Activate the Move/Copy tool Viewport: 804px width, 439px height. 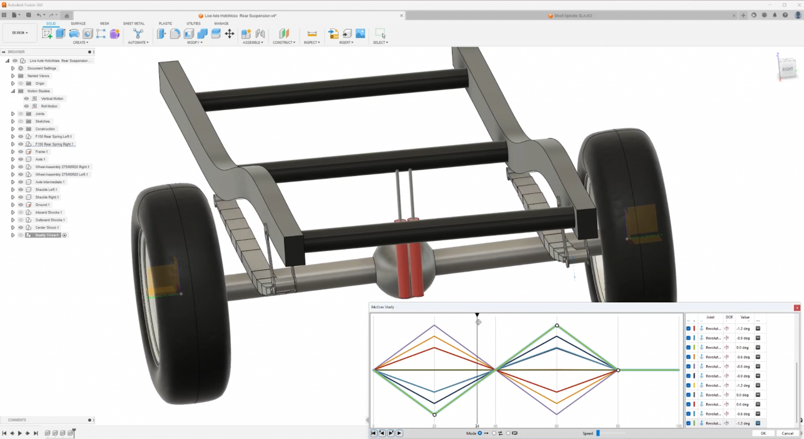(x=229, y=34)
